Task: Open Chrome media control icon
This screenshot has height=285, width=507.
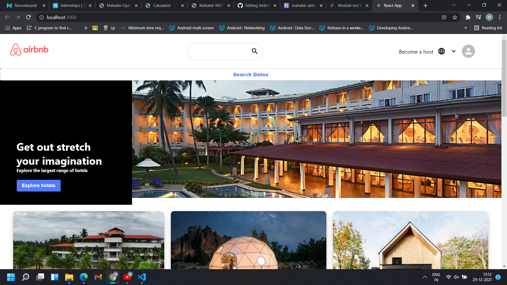Action: [478, 17]
